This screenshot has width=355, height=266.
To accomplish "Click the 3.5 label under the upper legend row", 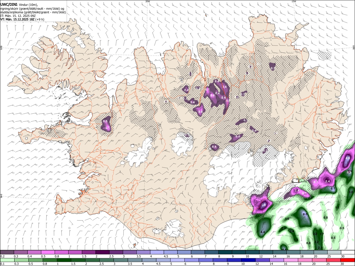I will [138, 256].
